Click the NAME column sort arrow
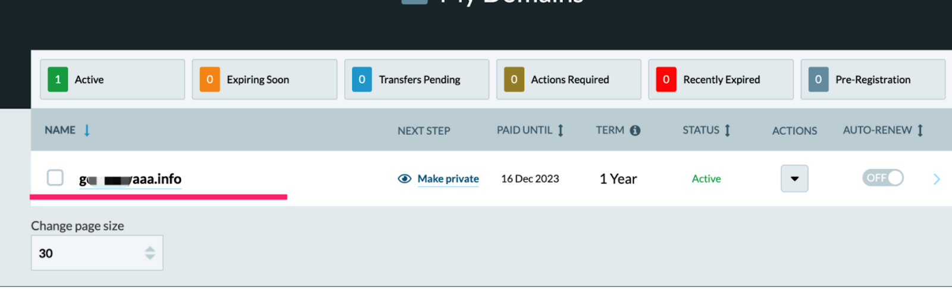Screen dimensions: 952x289 point(87,131)
